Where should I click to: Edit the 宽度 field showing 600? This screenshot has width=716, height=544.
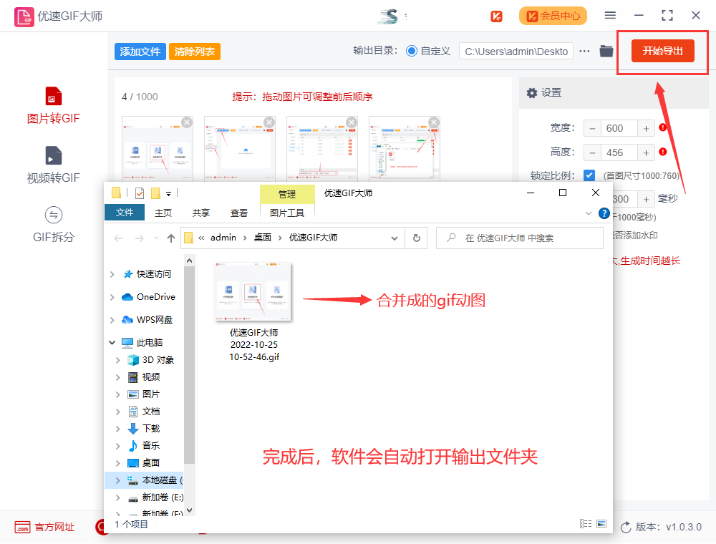coord(619,129)
